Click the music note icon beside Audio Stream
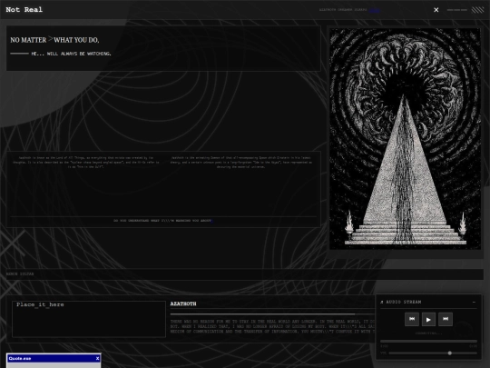 [382, 302]
